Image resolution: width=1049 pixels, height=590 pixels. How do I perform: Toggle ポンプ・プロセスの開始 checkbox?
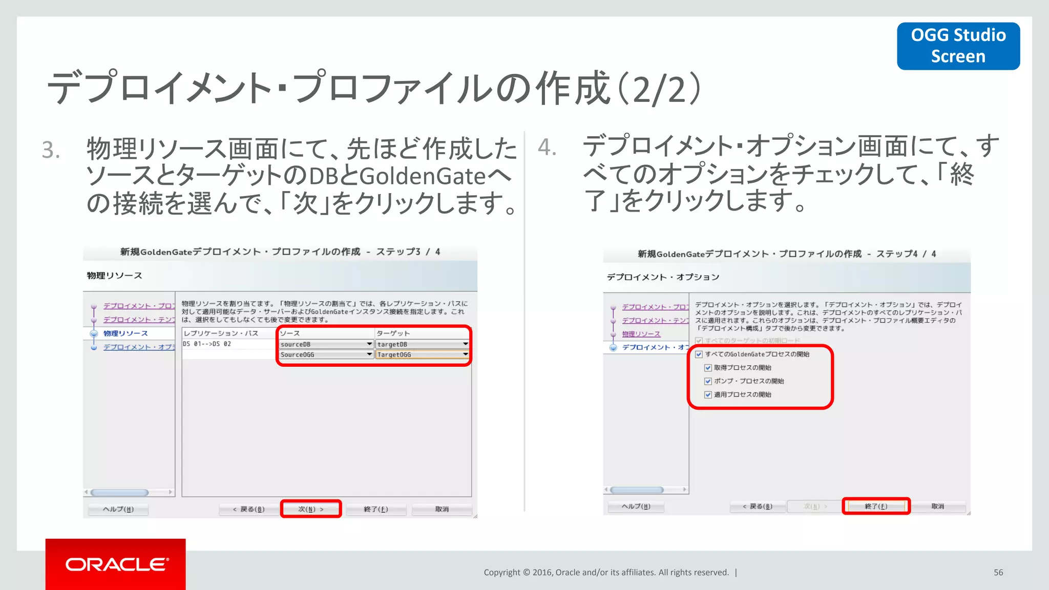click(708, 381)
